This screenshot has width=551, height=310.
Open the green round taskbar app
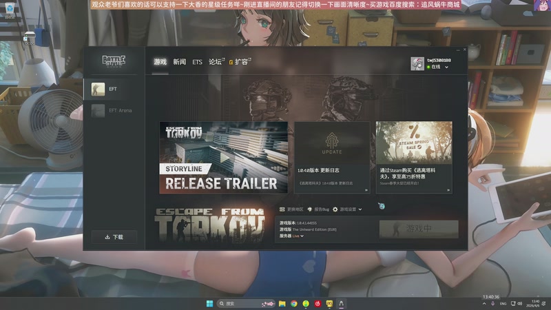(306, 303)
